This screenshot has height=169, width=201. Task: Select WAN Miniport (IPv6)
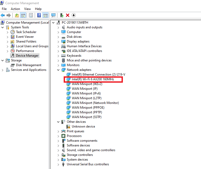pyautogui.click(x=86, y=93)
